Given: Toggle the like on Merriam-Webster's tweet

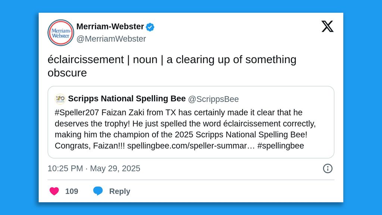Looking at the screenshot, I should (x=55, y=191).
